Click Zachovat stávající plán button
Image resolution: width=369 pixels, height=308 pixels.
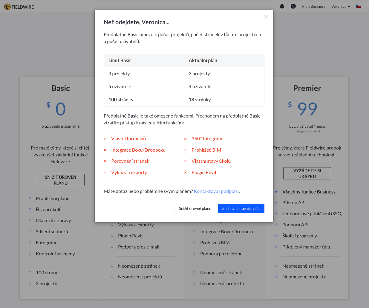coord(241,208)
